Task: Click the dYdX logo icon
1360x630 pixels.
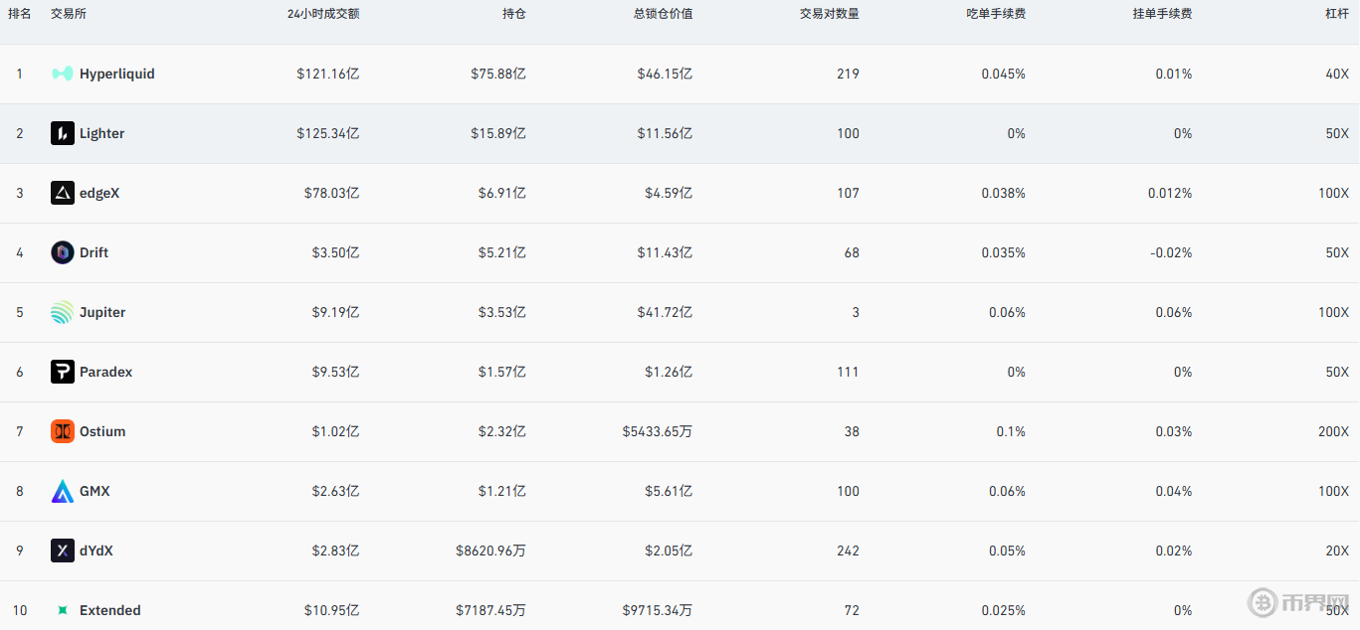Action: [x=63, y=551]
